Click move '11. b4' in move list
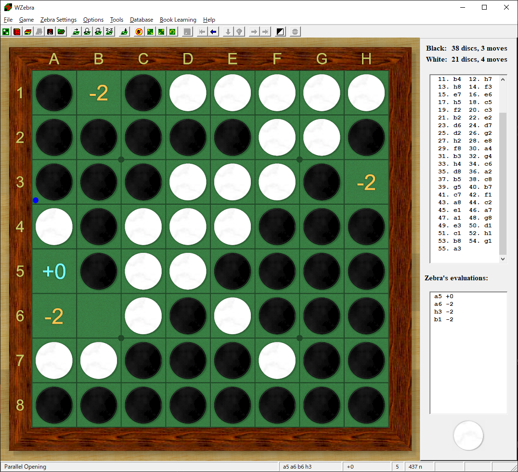 [450, 79]
